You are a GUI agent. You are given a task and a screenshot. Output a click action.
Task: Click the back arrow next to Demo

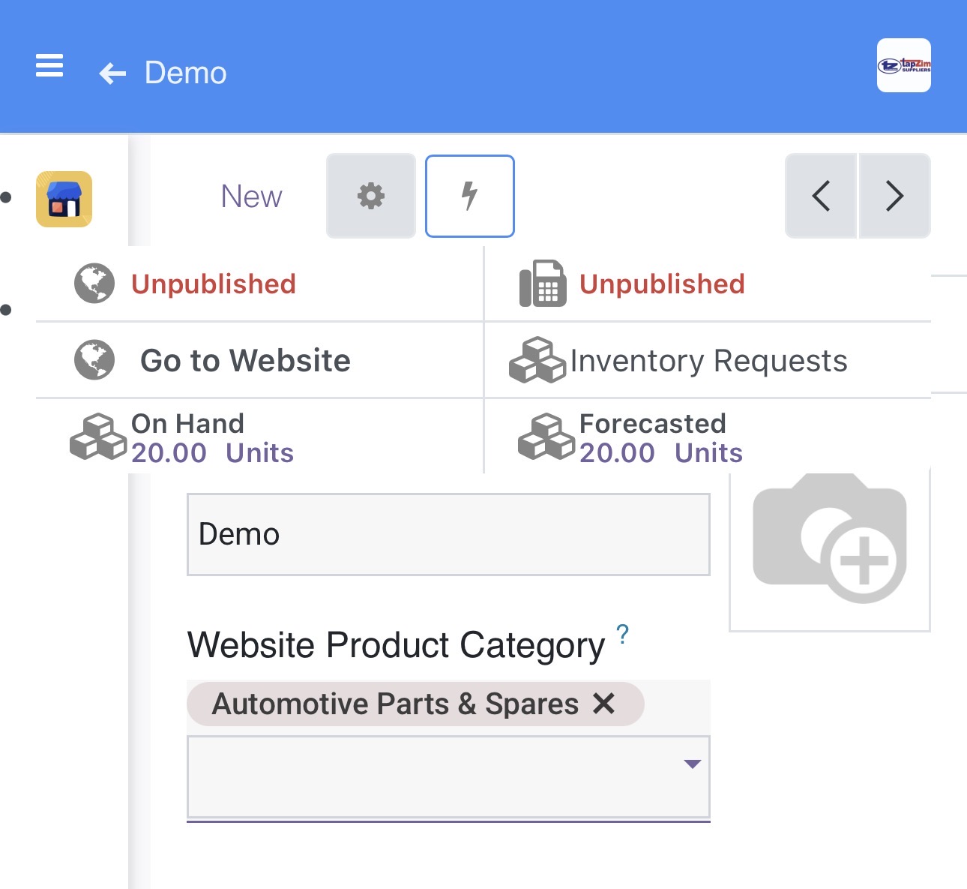pyautogui.click(x=112, y=74)
